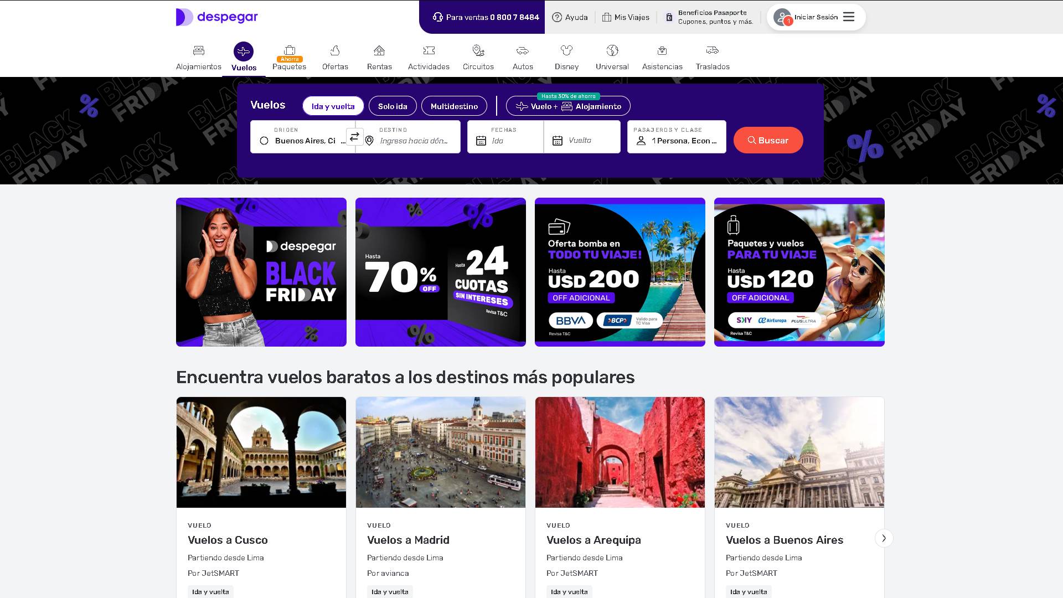This screenshot has height=598, width=1063.
Task: Select the Vuelos airplane icon
Action: click(244, 51)
